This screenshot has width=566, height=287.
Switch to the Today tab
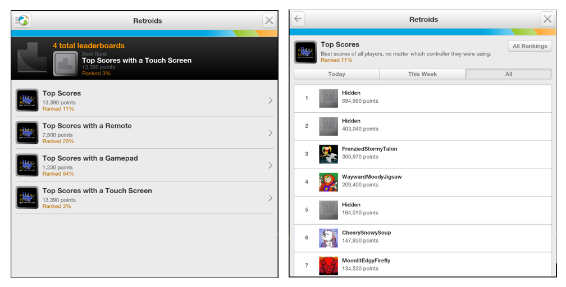coord(337,74)
